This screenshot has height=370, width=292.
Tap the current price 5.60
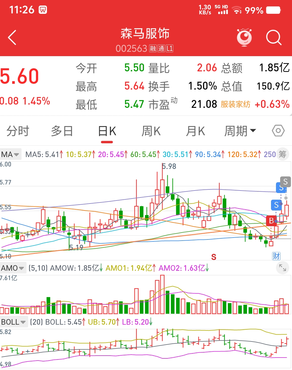[x=19, y=76]
